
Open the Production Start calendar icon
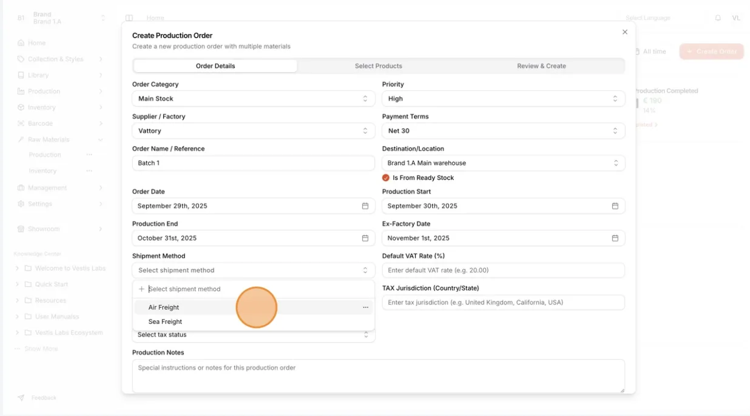[615, 206]
